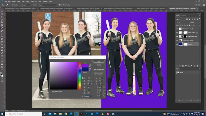Select the R (red) radio button
This screenshot has width=206, height=116.
[x=83, y=87]
